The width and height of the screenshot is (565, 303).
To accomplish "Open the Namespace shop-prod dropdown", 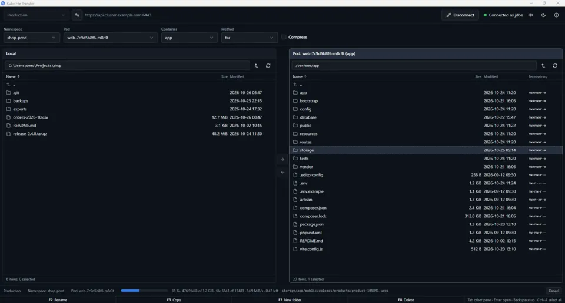I will (x=32, y=38).
